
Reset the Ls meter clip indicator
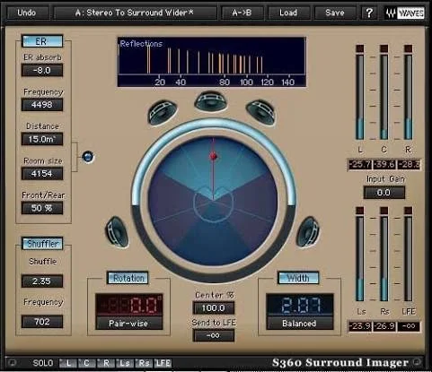click(360, 211)
